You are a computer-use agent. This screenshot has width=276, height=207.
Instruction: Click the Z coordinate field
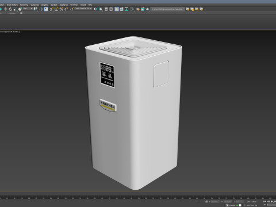pos(240,202)
